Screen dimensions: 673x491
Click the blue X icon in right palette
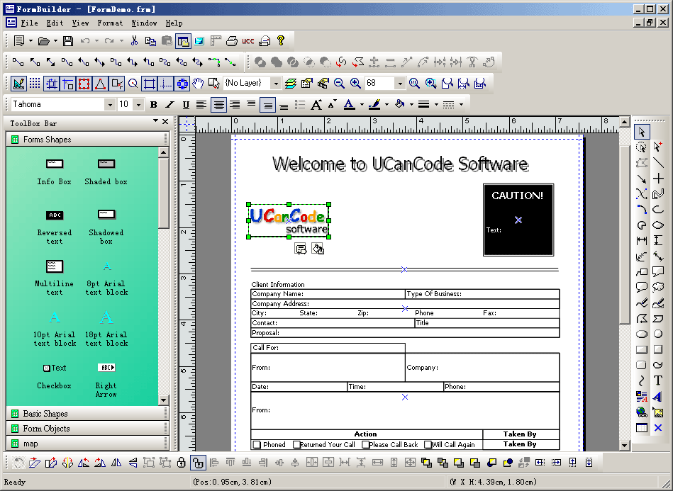658,427
